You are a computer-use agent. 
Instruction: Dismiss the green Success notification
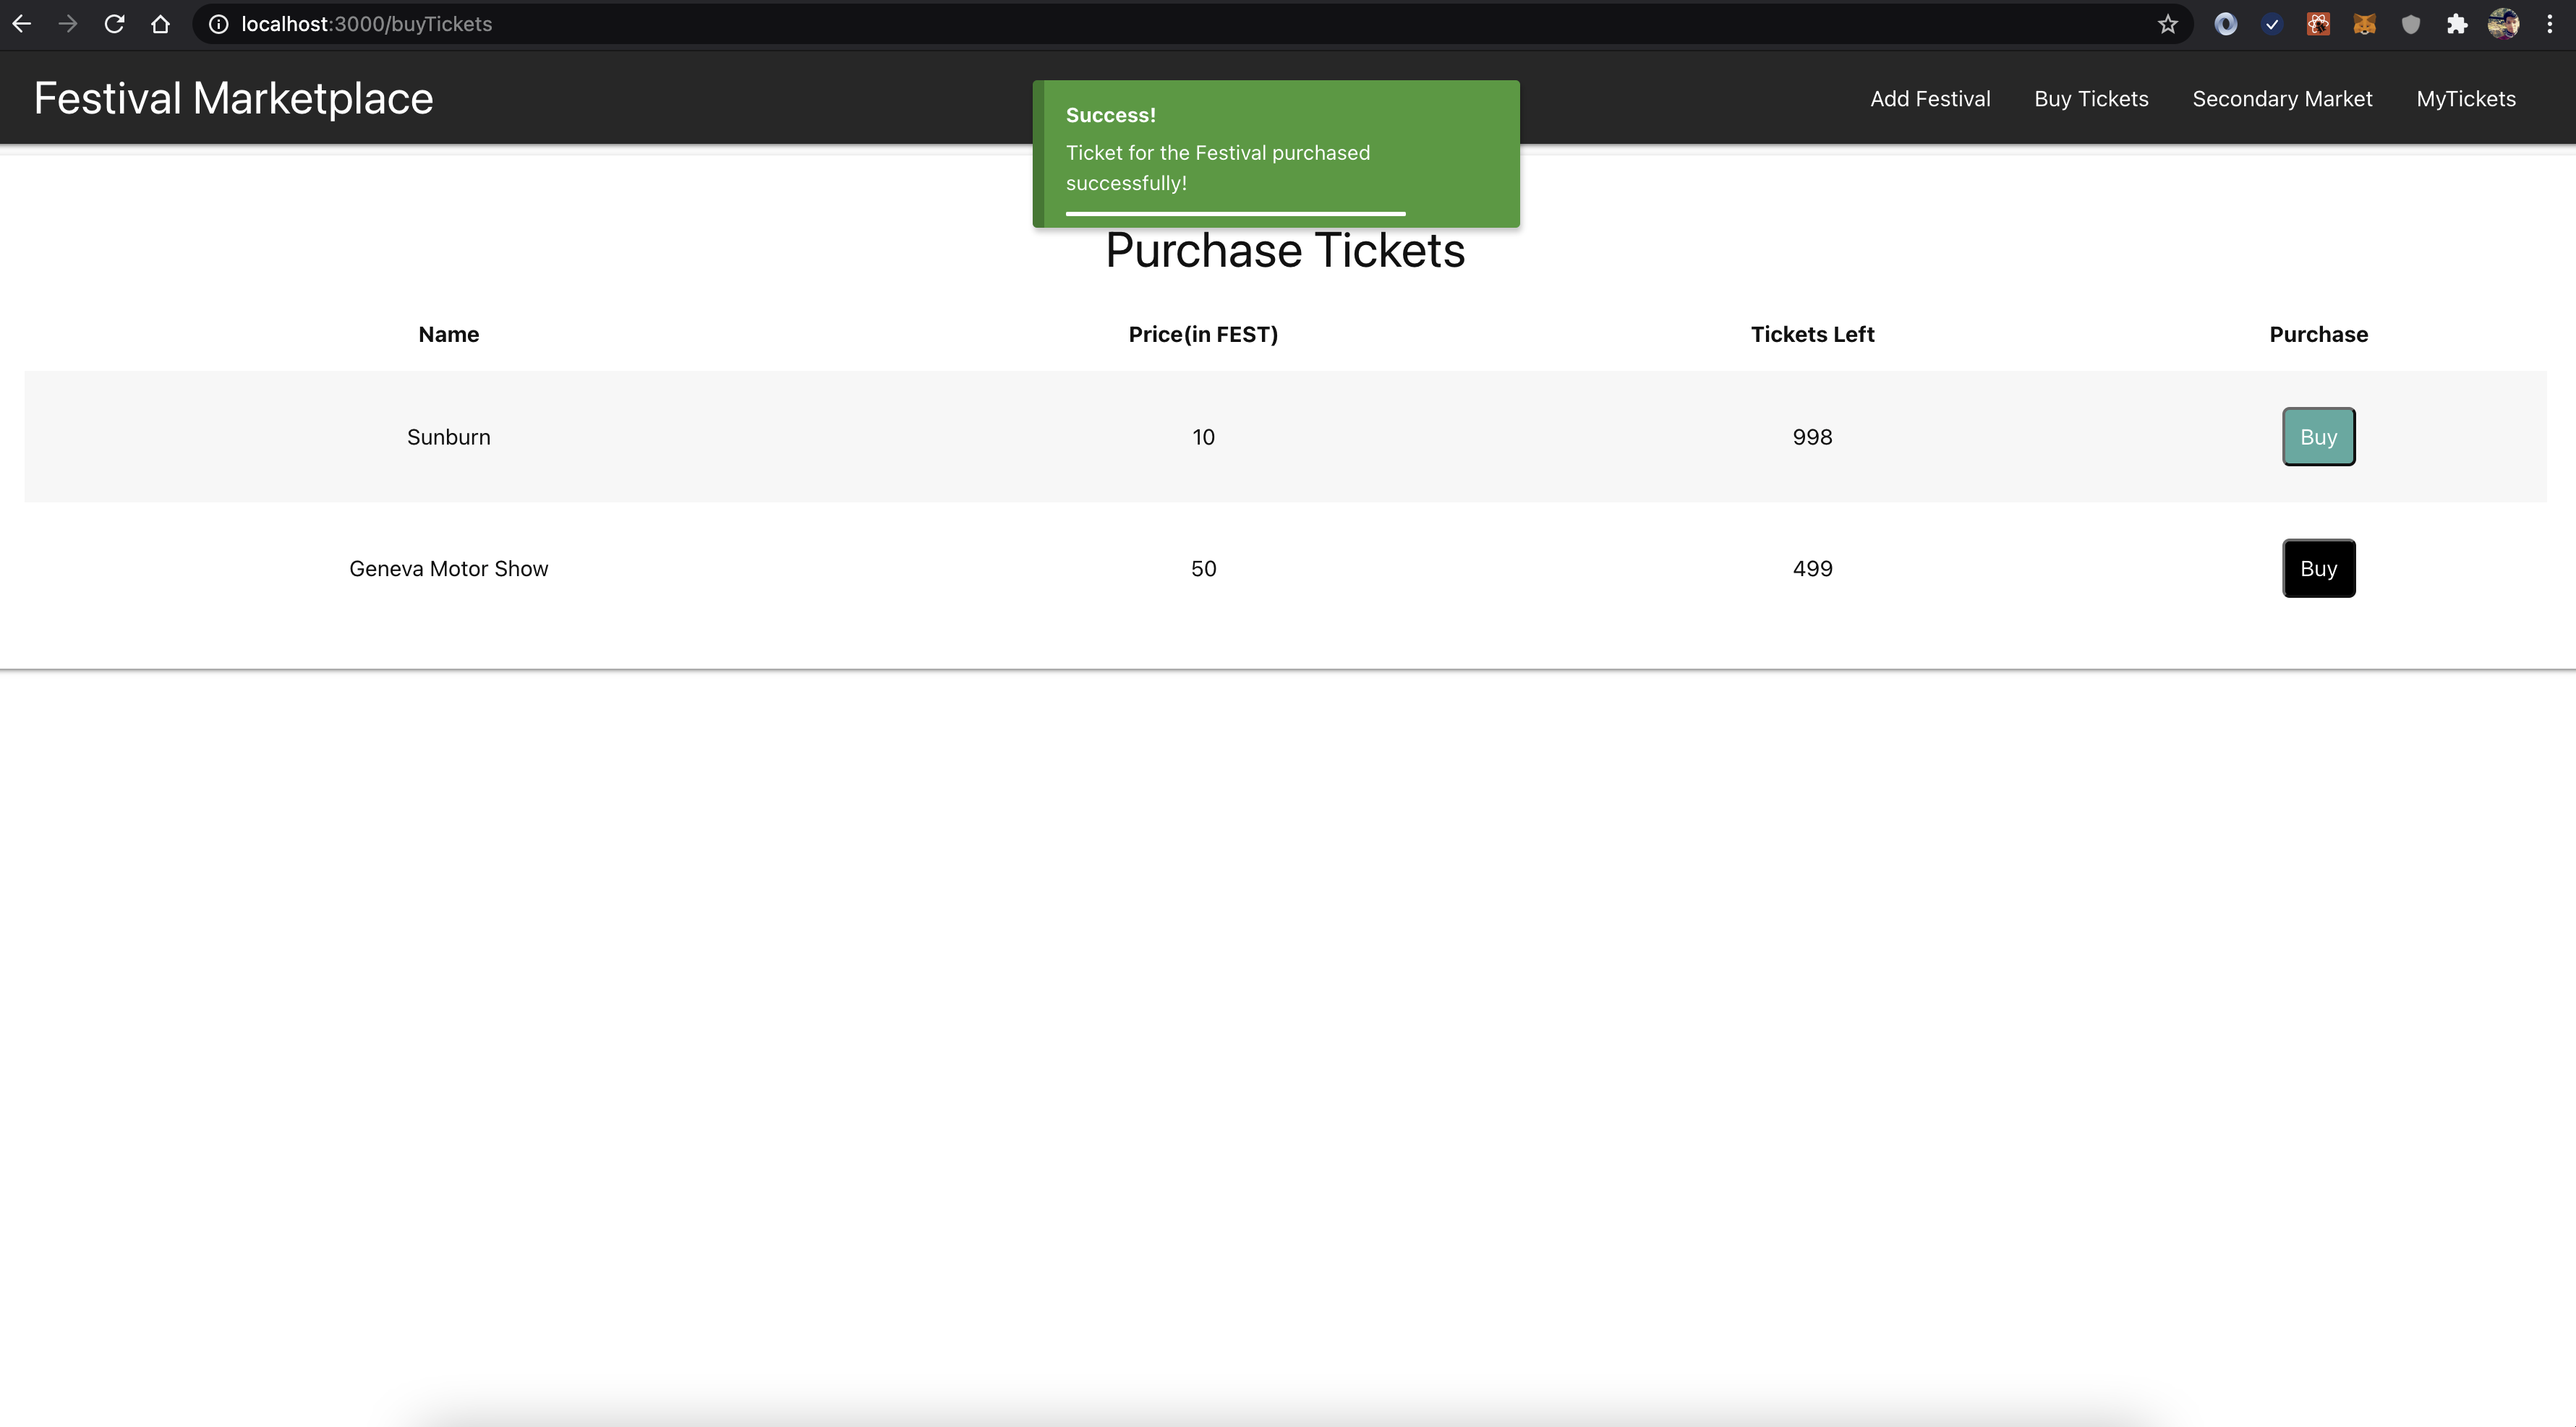point(1276,153)
